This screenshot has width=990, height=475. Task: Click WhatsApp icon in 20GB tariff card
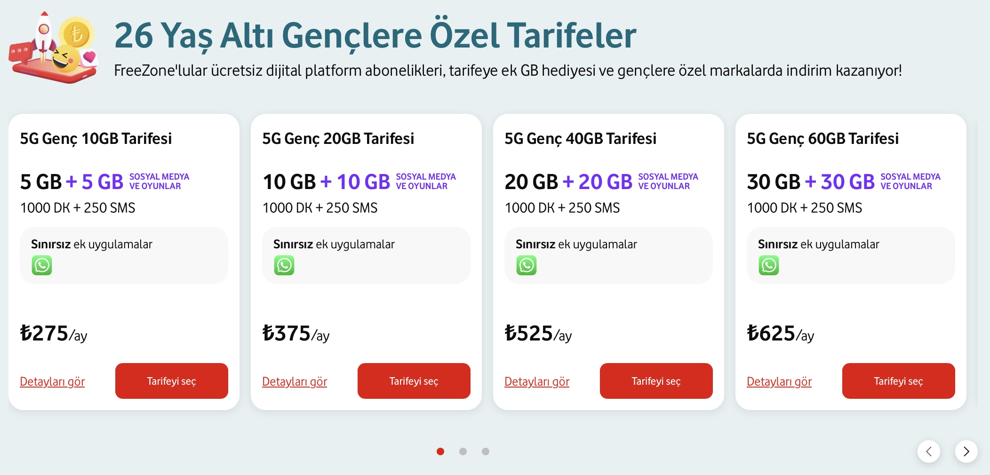click(284, 265)
